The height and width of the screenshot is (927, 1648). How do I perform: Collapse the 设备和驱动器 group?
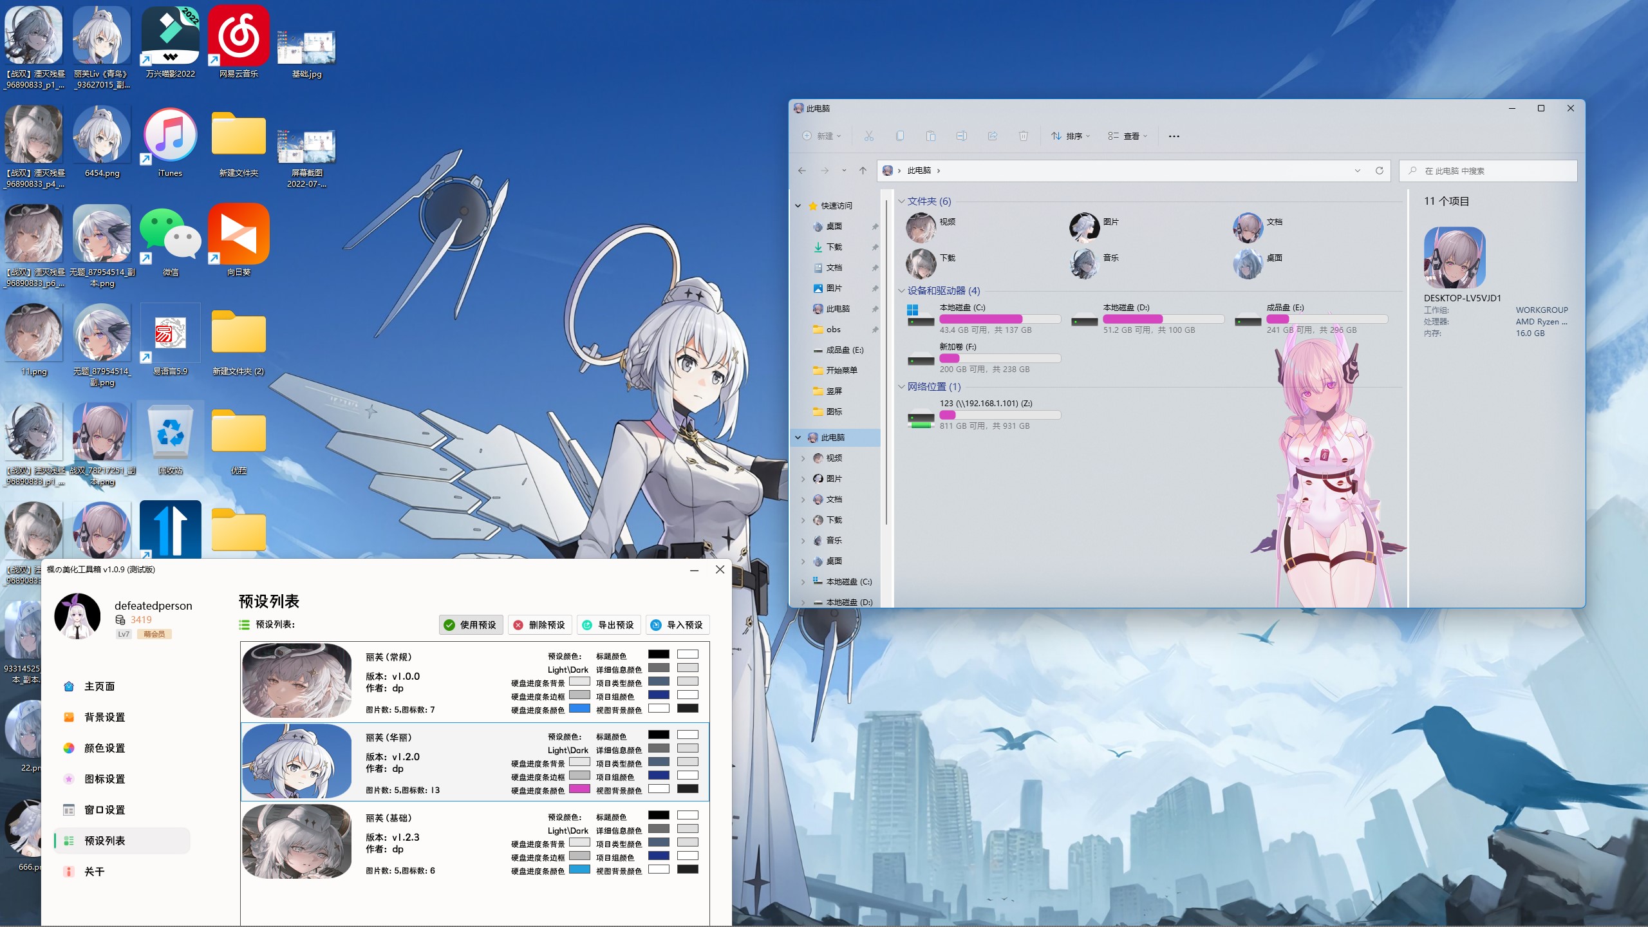coord(901,291)
